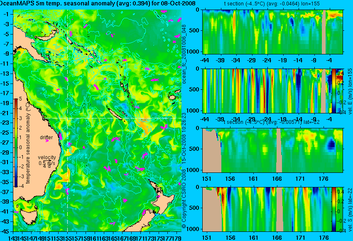Click the '5' value atop the temperature color bar
This screenshot has height=241, width=353.
click(20, 98)
